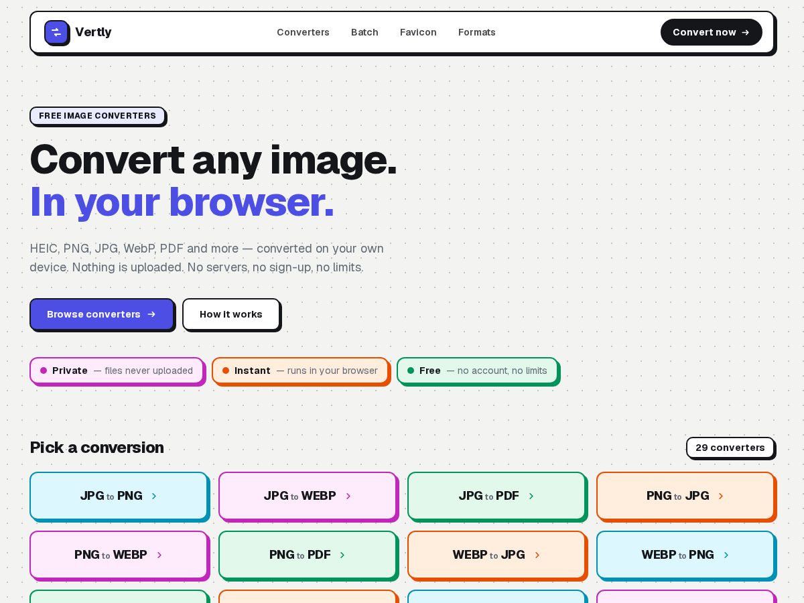This screenshot has height=603, width=804.
Task: Open the JPG to PNG converter
Action: 119,496
